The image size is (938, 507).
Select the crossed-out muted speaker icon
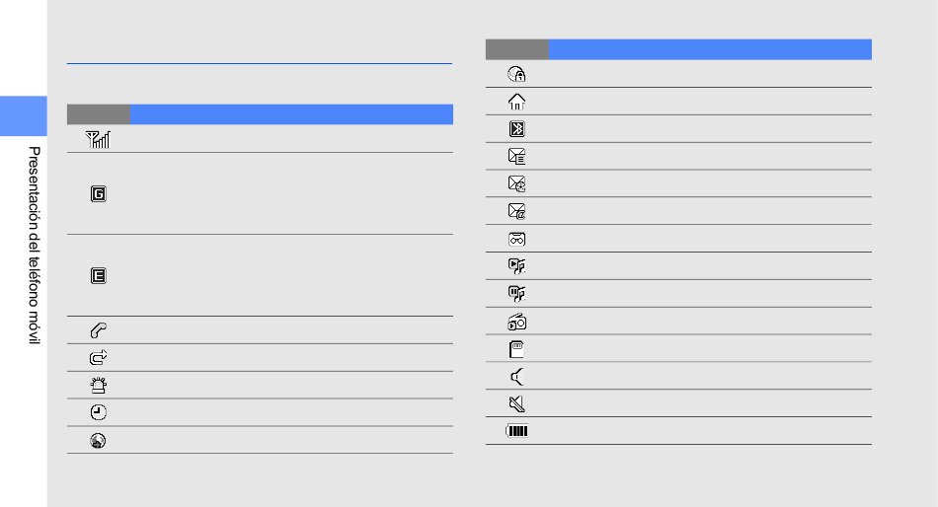pos(516,404)
